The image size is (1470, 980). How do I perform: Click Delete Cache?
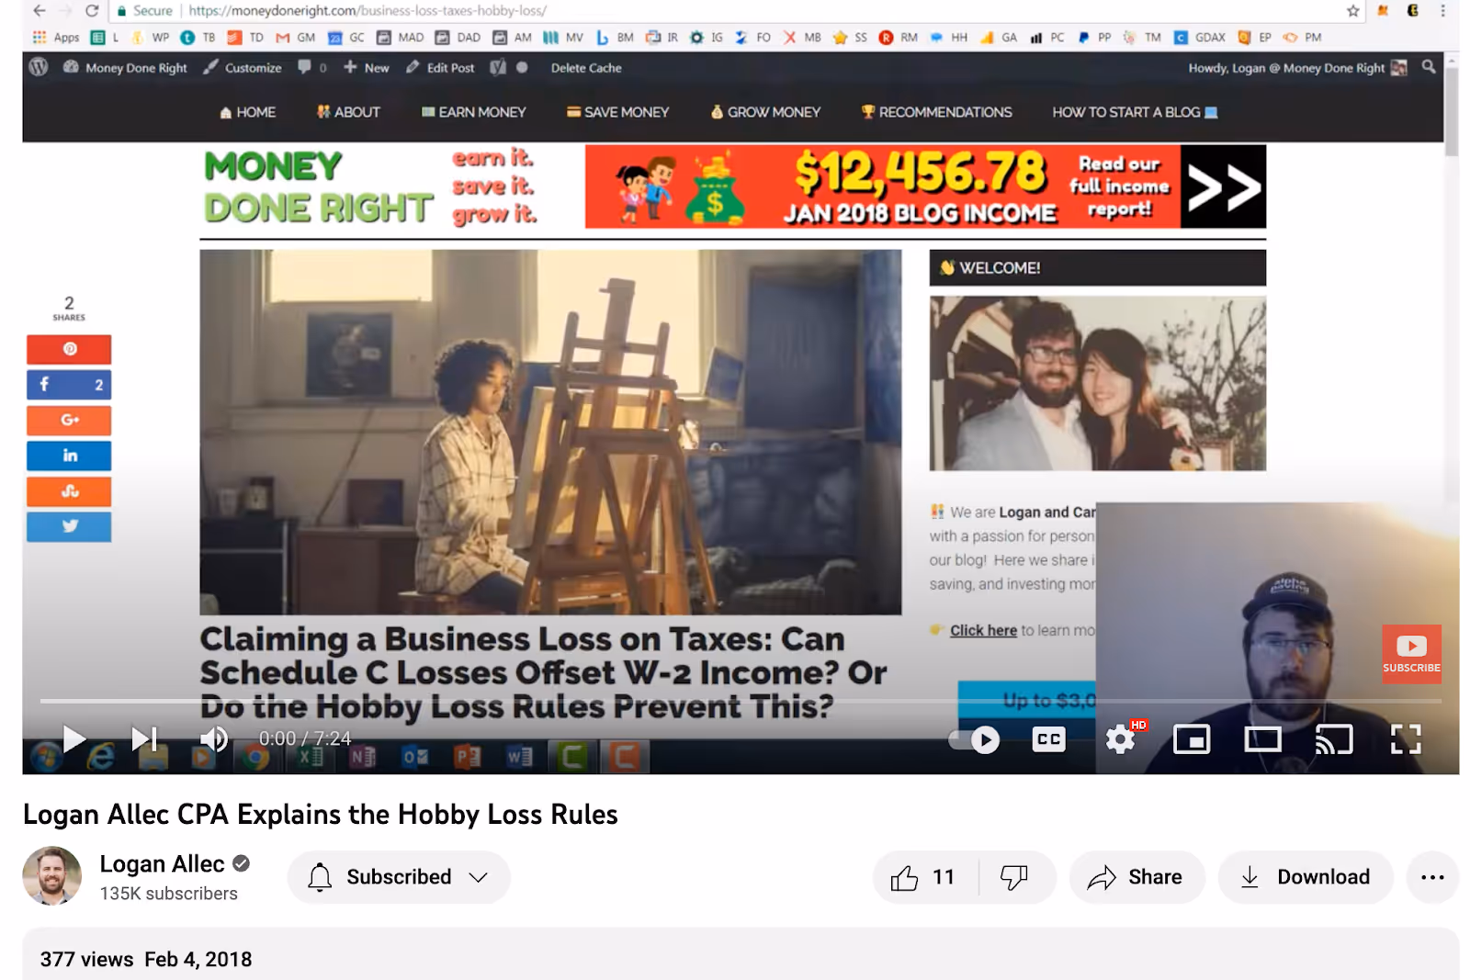(x=586, y=68)
